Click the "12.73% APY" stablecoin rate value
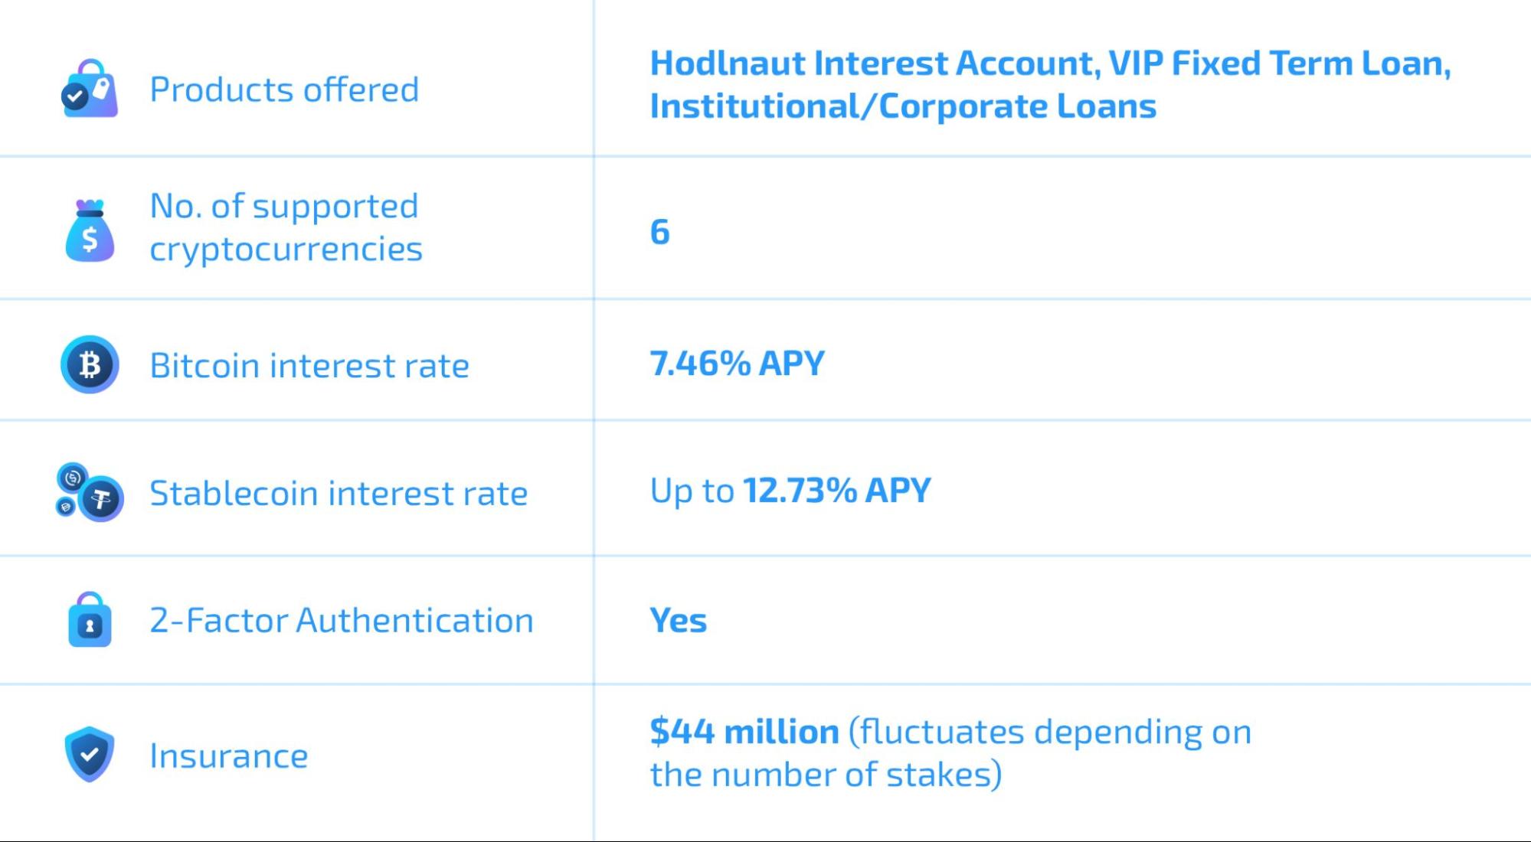The image size is (1531, 842). pyautogui.click(x=836, y=490)
